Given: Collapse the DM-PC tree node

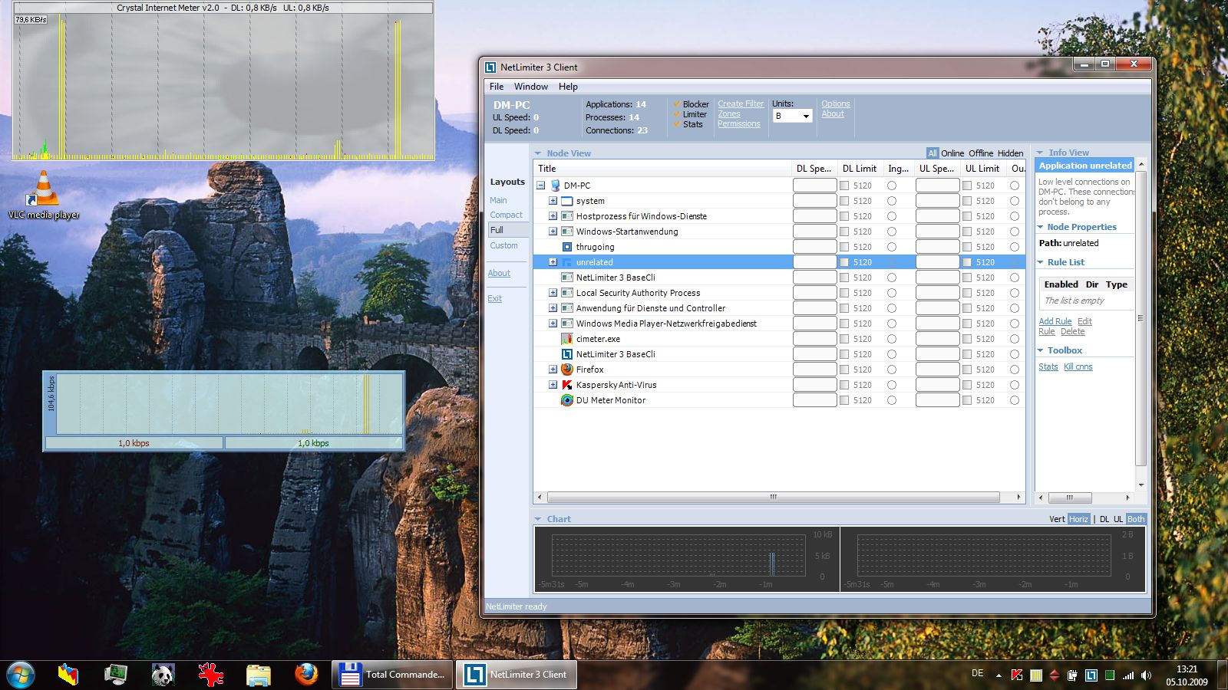Looking at the screenshot, I should (540, 186).
